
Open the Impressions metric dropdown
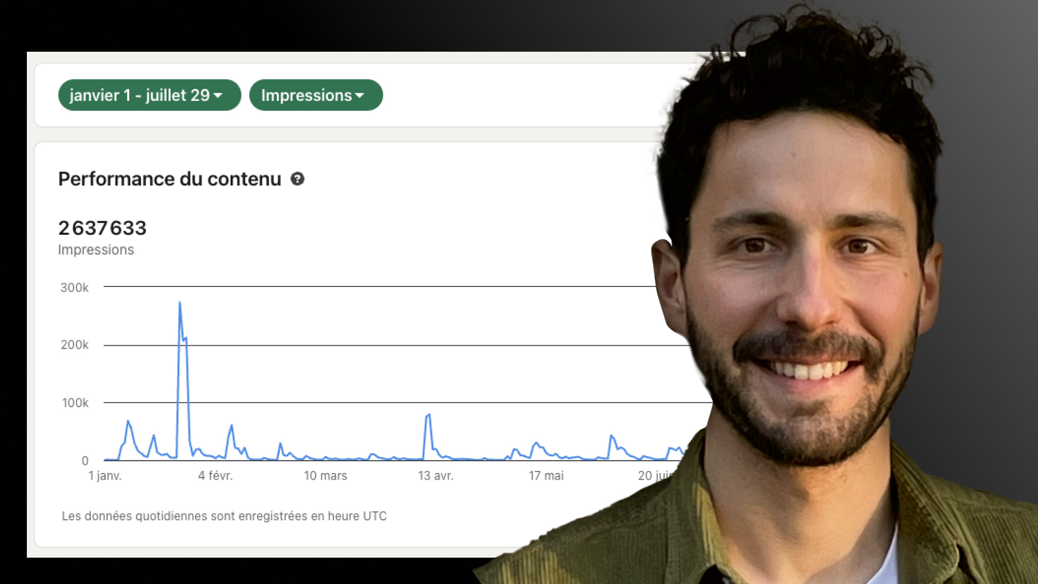pyautogui.click(x=315, y=95)
